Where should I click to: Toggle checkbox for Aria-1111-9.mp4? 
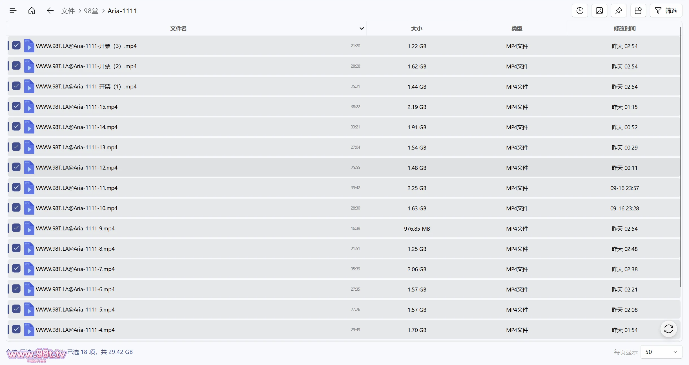[x=16, y=228]
